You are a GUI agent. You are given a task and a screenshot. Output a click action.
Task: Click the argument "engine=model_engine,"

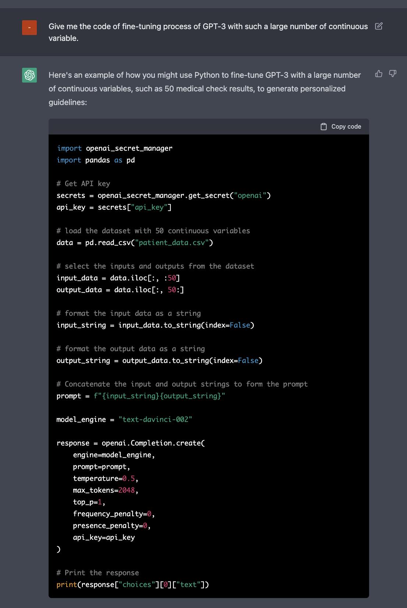tap(114, 455)
